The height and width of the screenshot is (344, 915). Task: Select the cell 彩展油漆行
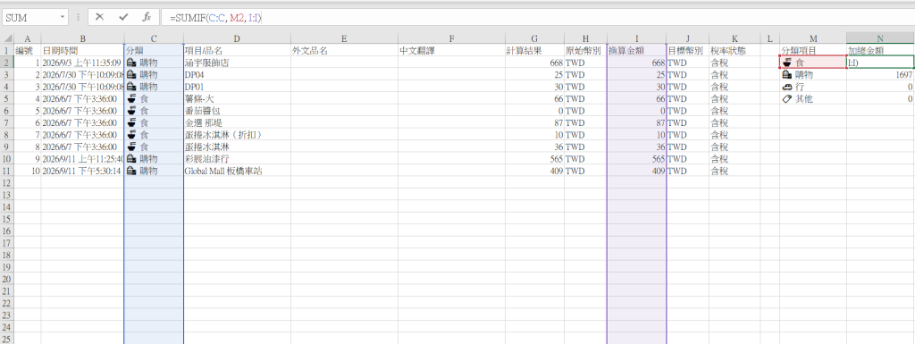coord(237,158)
